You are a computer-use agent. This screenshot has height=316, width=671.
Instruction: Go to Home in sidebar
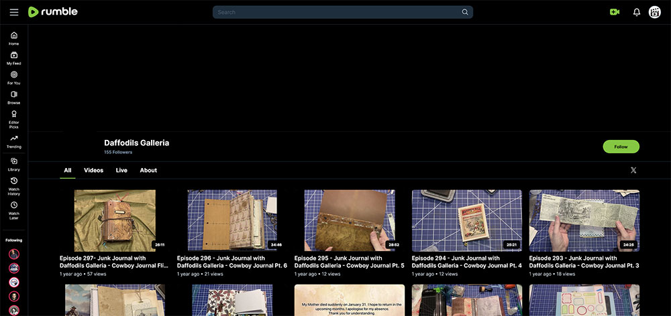pyautogui.click(x=13, y=38)
